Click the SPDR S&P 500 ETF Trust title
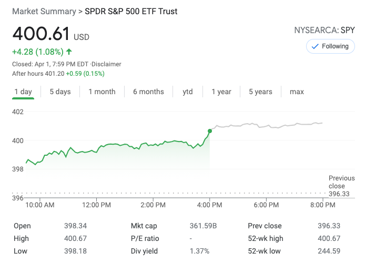This screenshot has height=262, width=365. point(131,11)
